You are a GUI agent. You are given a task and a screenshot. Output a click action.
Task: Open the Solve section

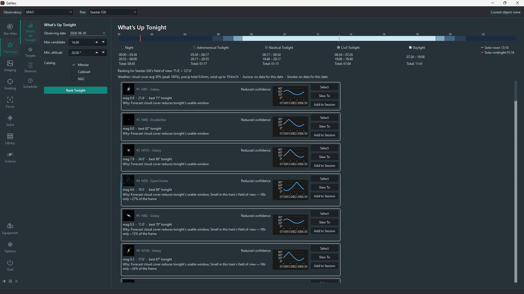pos(10,120)
